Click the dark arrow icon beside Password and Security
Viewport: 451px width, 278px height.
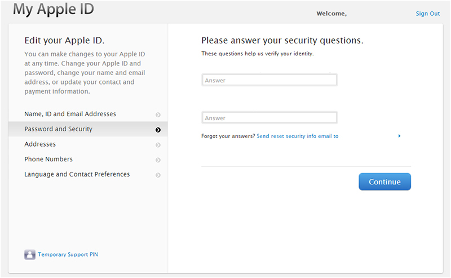pyautogui.click(x=158, y=130)
